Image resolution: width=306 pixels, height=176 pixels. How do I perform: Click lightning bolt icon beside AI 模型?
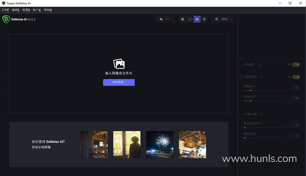point(289,64)
